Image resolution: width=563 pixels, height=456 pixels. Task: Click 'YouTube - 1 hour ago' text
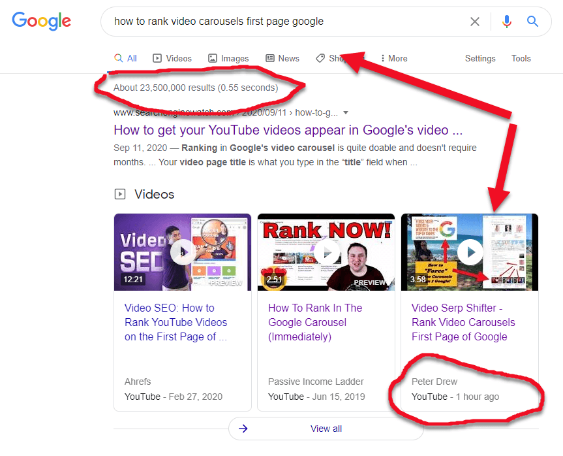(x=455, y=397)
